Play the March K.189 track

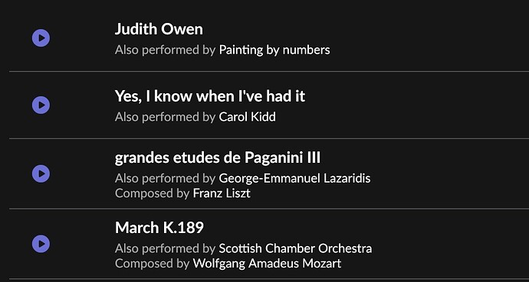pyautogui.click(x=41, y=244)
